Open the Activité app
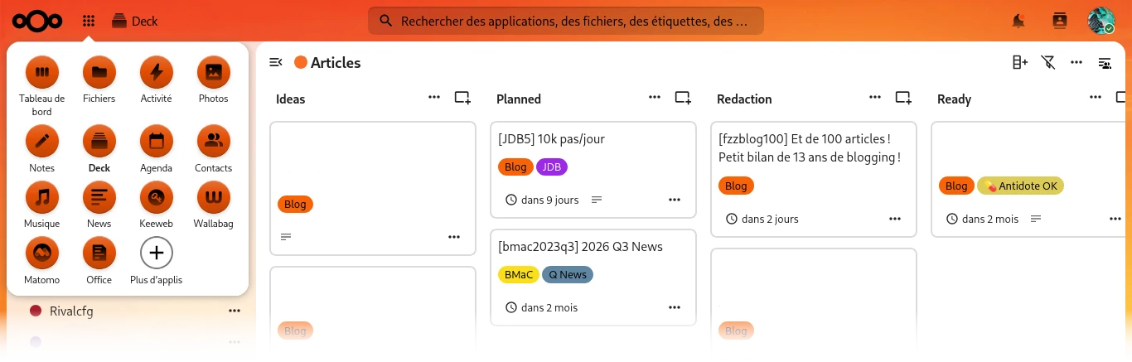1132x362 pixels. pos(156,80)
